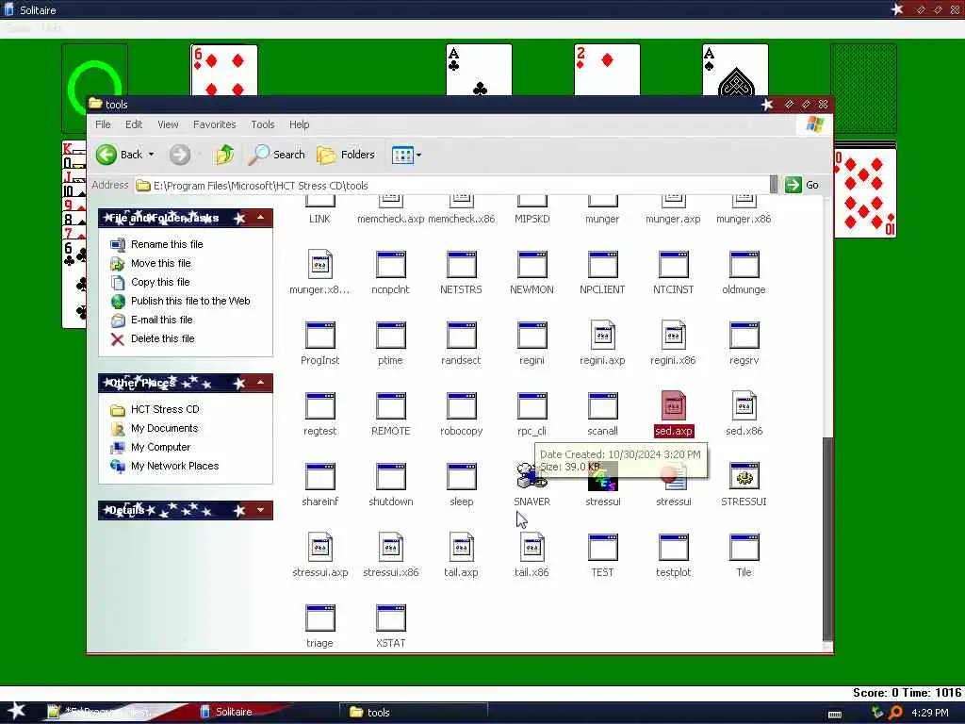Image resolution: width=965 pixels, height=724 pixels.
Task: Open the Edit menu
Action: click(134, 124)
